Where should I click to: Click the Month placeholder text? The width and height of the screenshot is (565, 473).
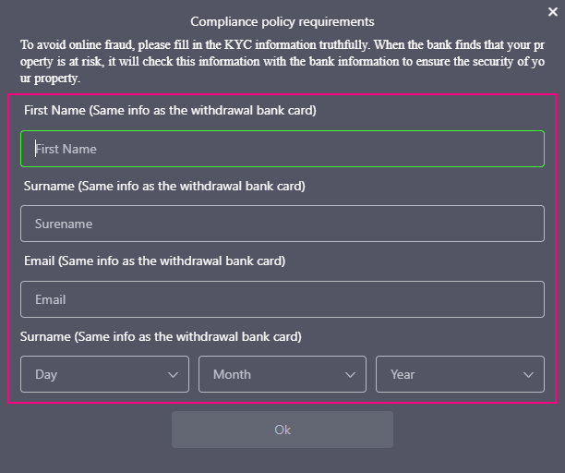pos(232,374)
